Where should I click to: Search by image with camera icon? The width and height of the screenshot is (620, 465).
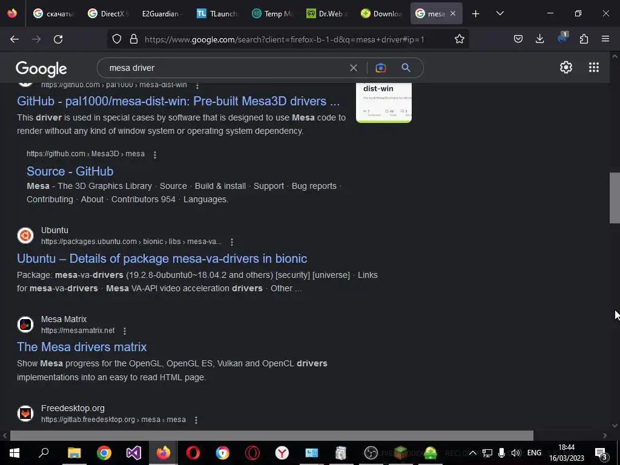click(380, 68)
